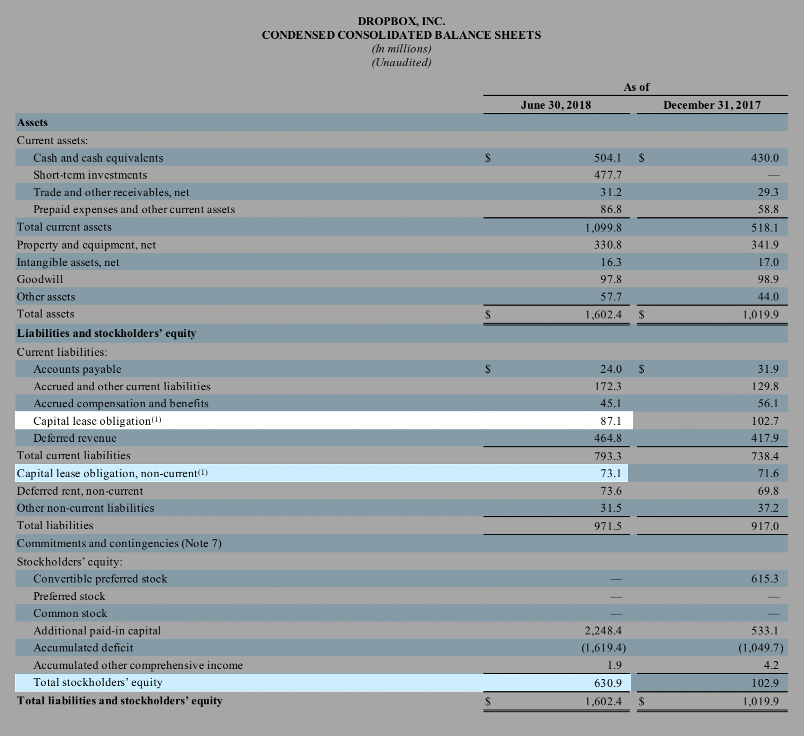Click the 73.1 non-current lease value
Screen dimensions: 804x736
click(x=611, y=473)
